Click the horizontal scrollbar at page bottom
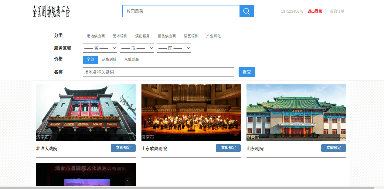The width and height of the screenshot is (384, 189). click(x=187, y=188)
